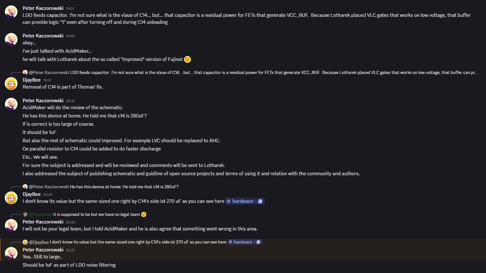The image size is (486, 273).
Task: Click the DjayBee username at the 19:57 message
Action: (32, 80)
